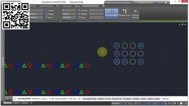The width and height of the screenshot is (189, 106).
Task: Open the snap mode dropdown arrow
Action: pyautogui.click(x=128, y=103)
